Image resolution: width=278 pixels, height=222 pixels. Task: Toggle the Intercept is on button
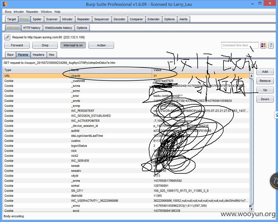point(73,45)
